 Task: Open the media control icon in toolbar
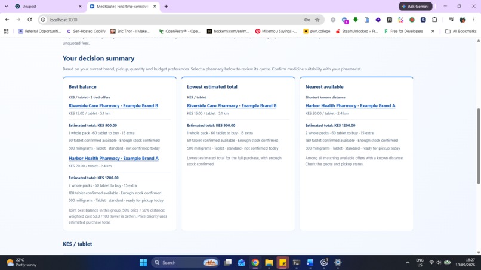(x=451, y=20)
